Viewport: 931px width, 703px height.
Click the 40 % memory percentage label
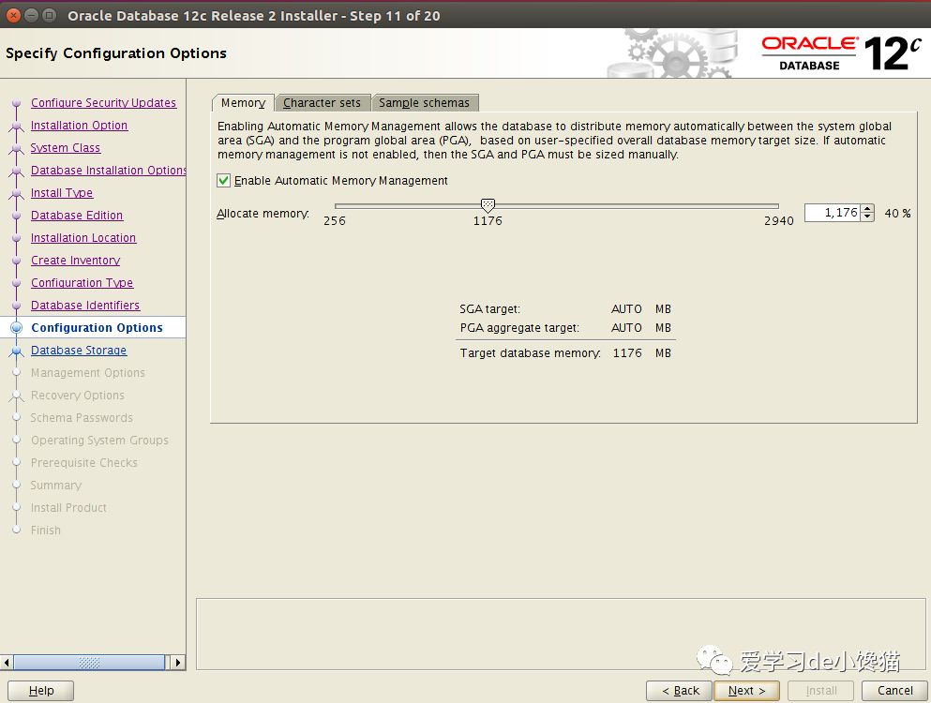(897, 213)
